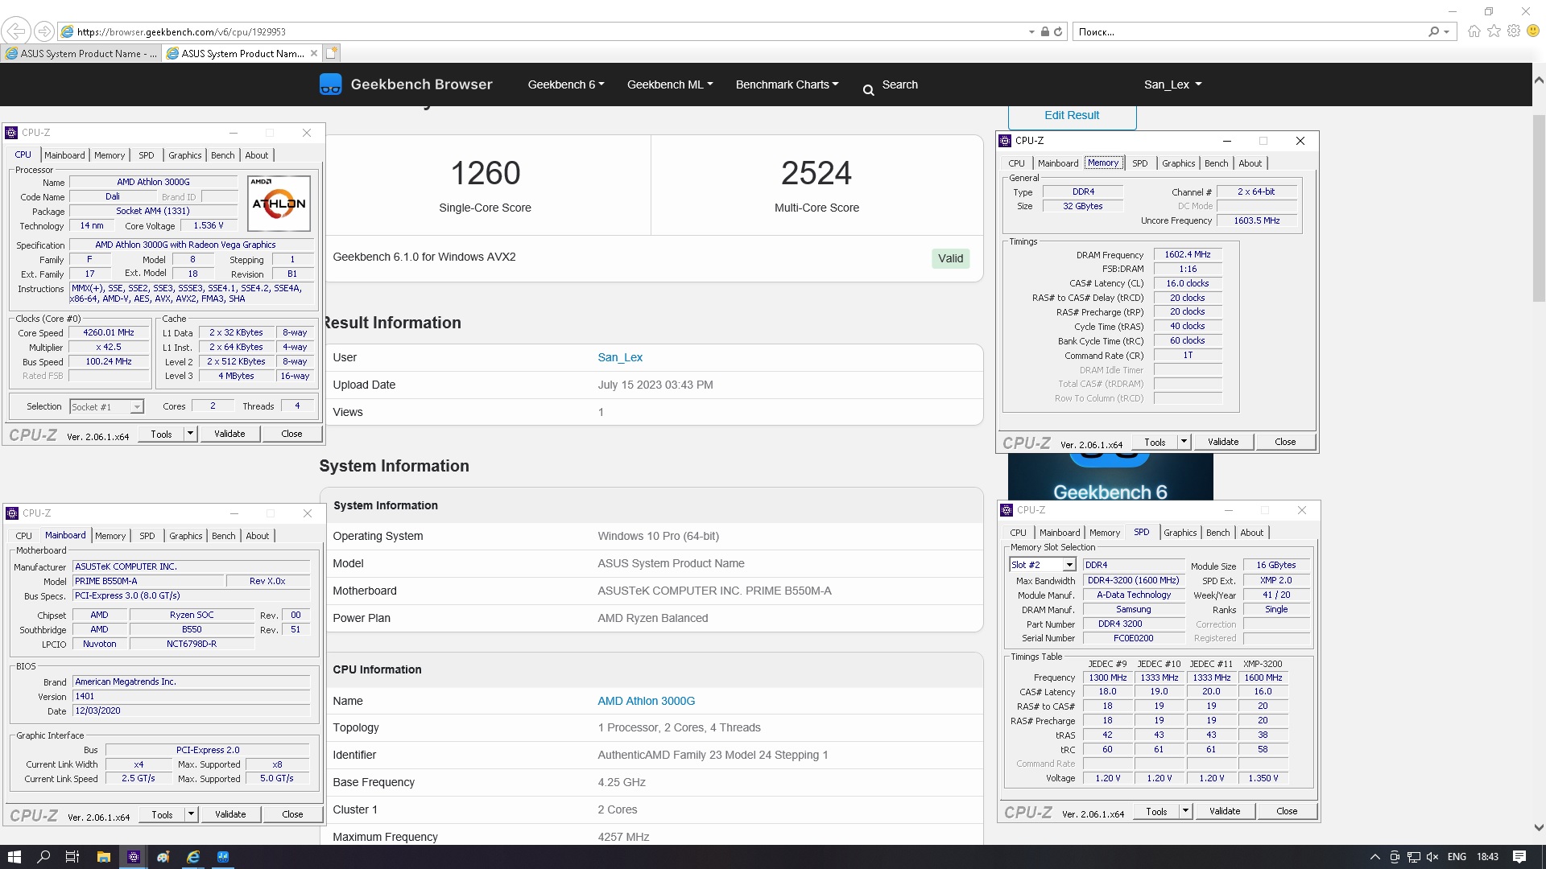The height and width of the screenshot is (869, 1546).
Task: Click the browser back arrow icon
Action: coord(16,31)
